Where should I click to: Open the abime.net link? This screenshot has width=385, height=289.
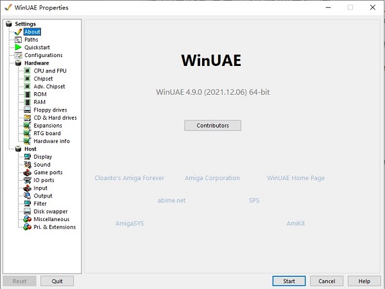[x=171, y=201]
